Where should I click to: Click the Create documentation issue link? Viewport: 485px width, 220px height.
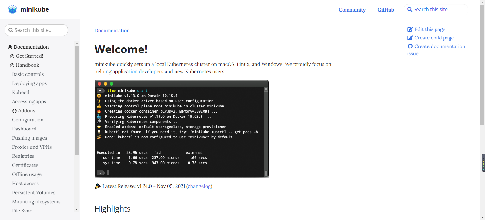(436, 50)
